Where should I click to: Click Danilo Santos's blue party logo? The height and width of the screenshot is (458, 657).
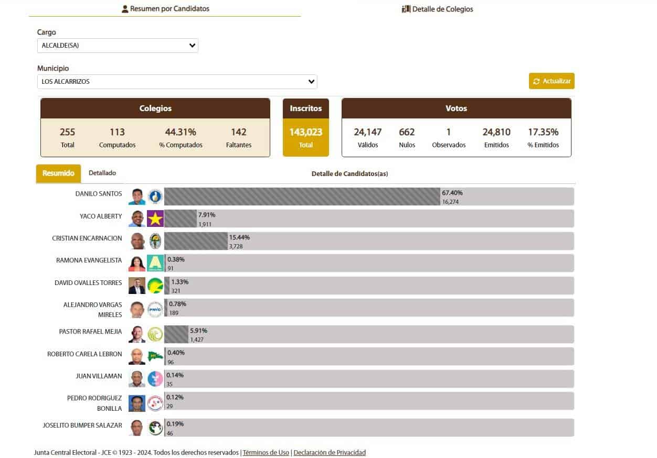155,197
